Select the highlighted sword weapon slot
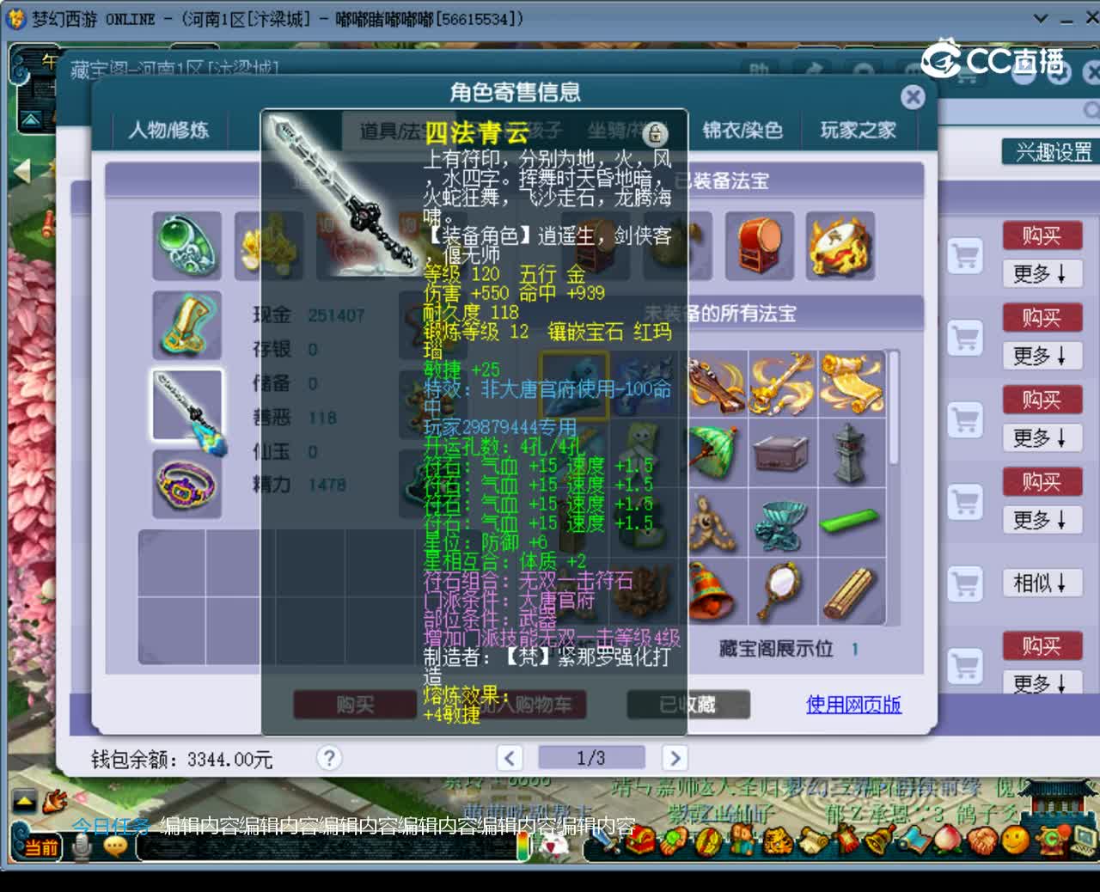1100x892 pixels. point(187,405)
